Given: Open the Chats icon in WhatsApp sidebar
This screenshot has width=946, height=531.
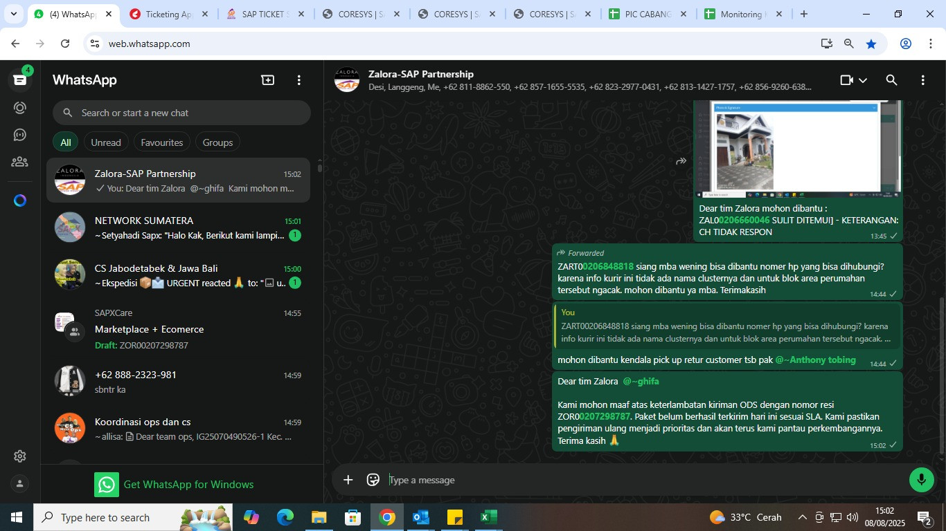Looking at the screenshot, I should [x=19, y=80].
